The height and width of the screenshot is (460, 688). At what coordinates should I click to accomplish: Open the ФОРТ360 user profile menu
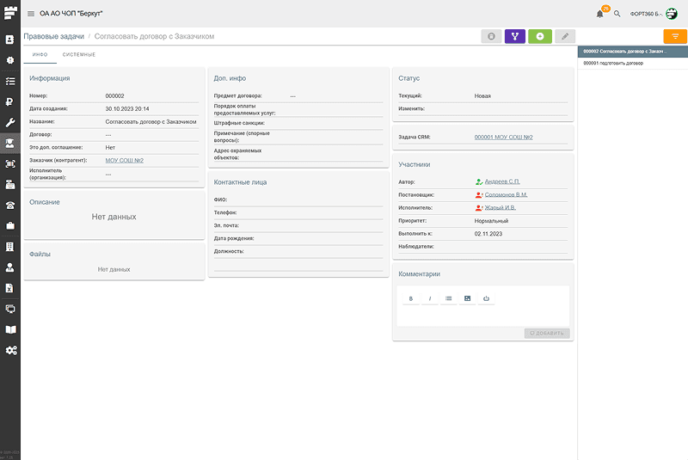click(653, 14)
